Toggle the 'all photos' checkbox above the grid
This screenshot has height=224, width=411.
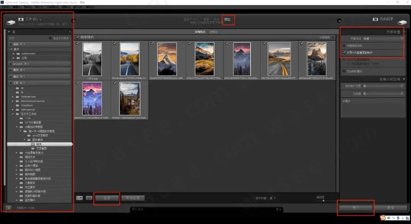(77, 37)
